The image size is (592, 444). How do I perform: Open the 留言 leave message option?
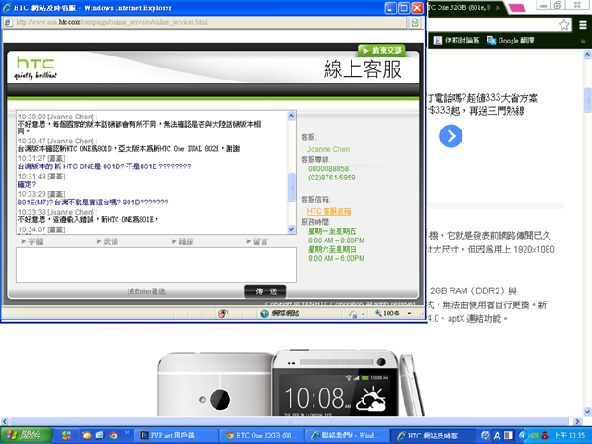(257, 241)
